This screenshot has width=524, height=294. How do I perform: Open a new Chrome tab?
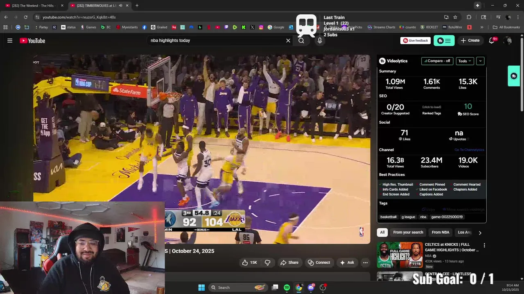[x=137, y=5]
